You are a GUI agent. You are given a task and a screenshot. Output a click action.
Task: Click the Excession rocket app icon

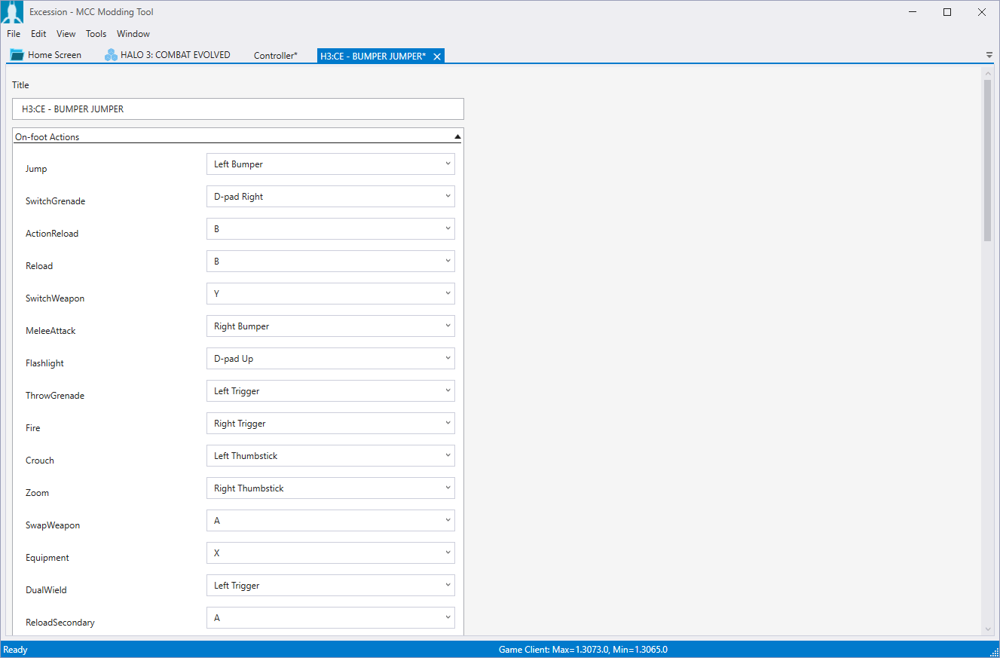[12, 12]
